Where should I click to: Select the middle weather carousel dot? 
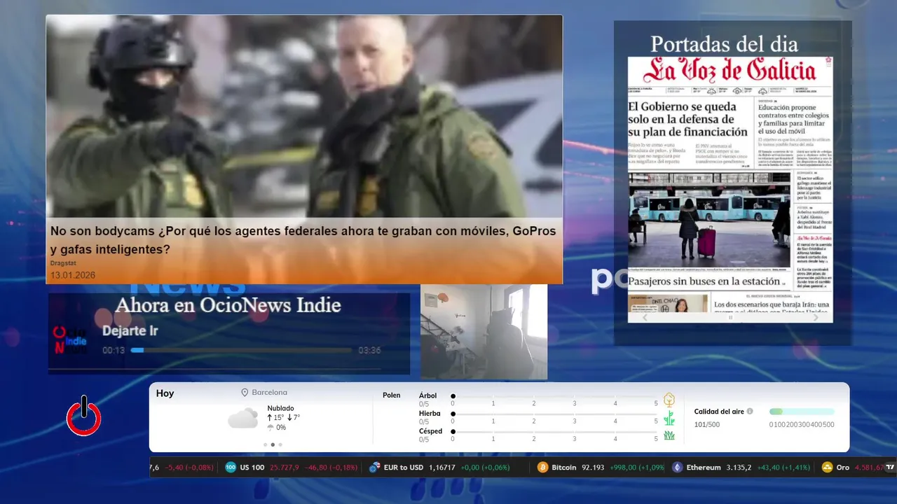coord(273,444)
